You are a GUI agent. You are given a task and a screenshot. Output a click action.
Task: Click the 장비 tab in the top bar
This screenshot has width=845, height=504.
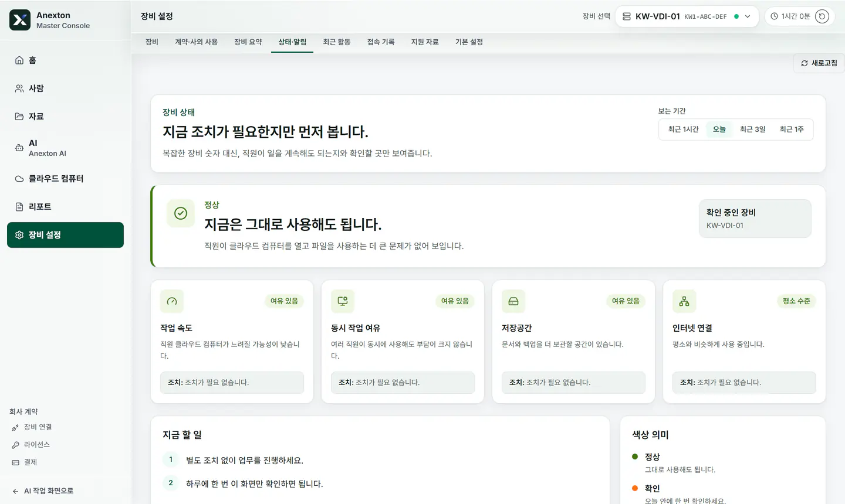pyautogui.click(x=152, y=42)
